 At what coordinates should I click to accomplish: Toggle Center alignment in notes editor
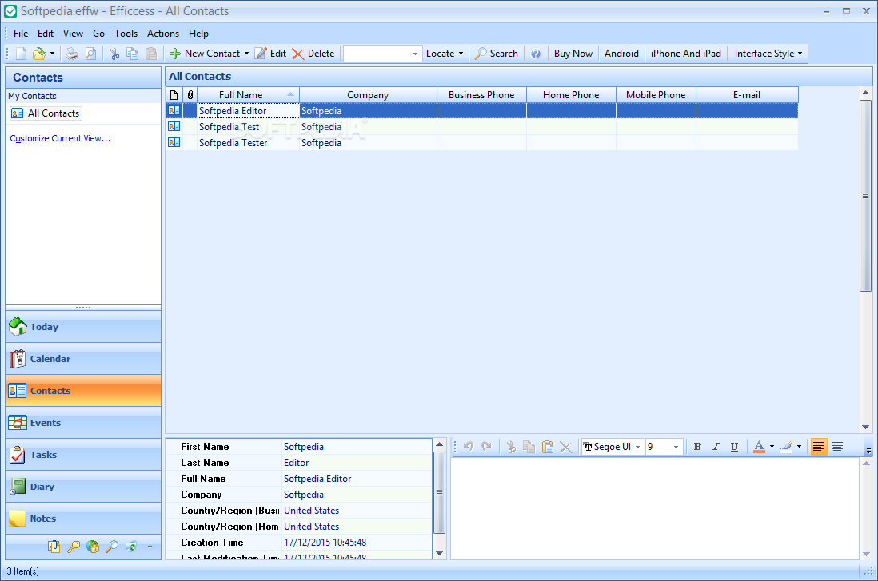pyautogui.click(x=837, y=447)
